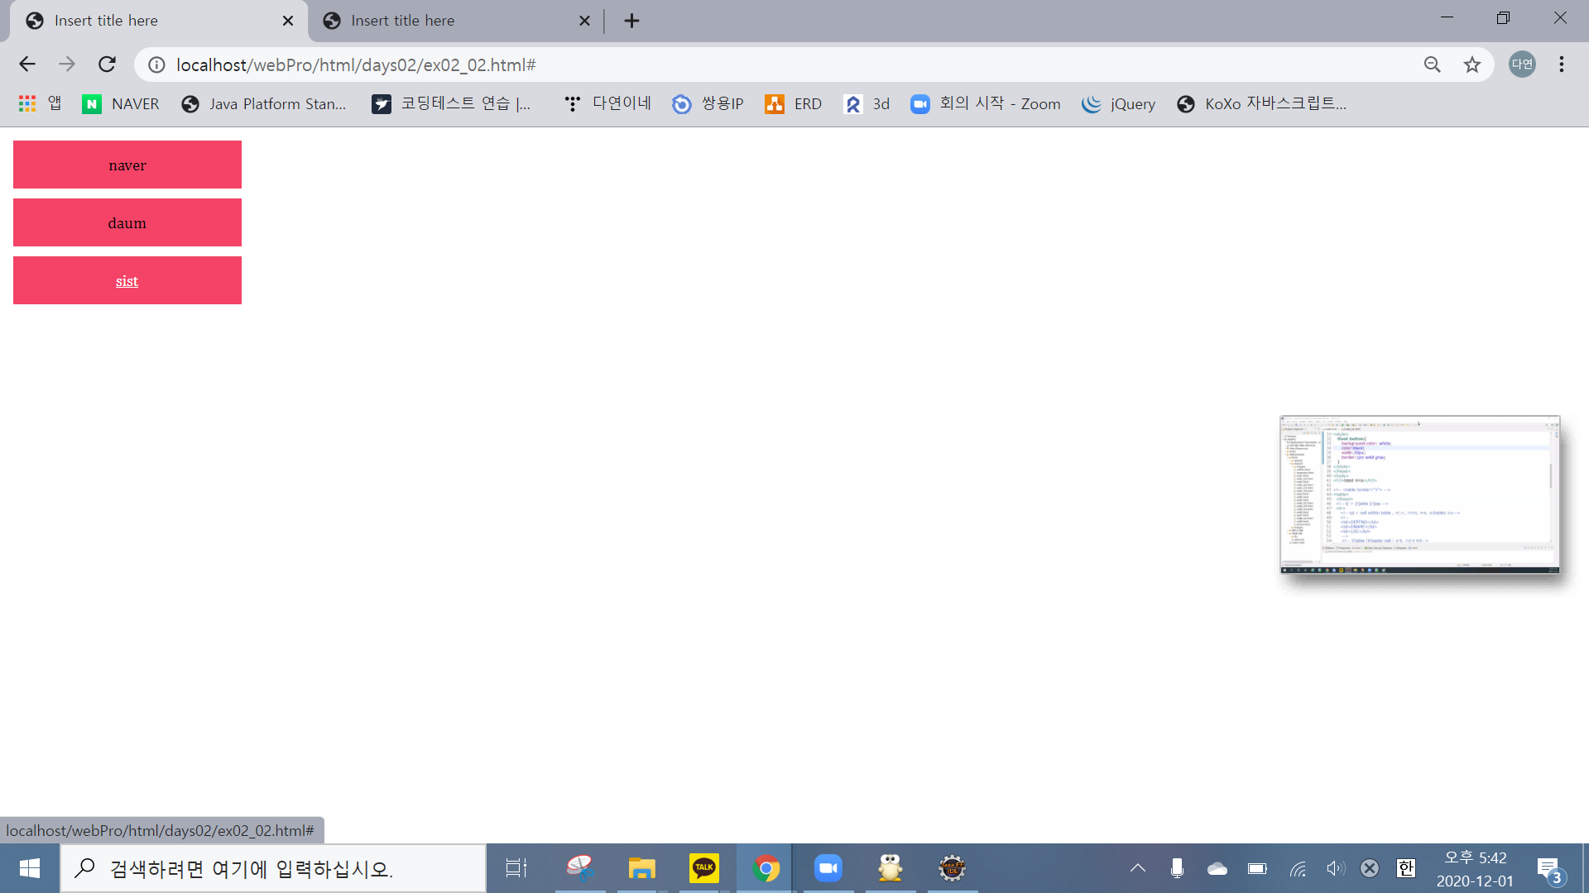
Task: Open Zoom from the taskbar
Action: click(x=828, y=868)
